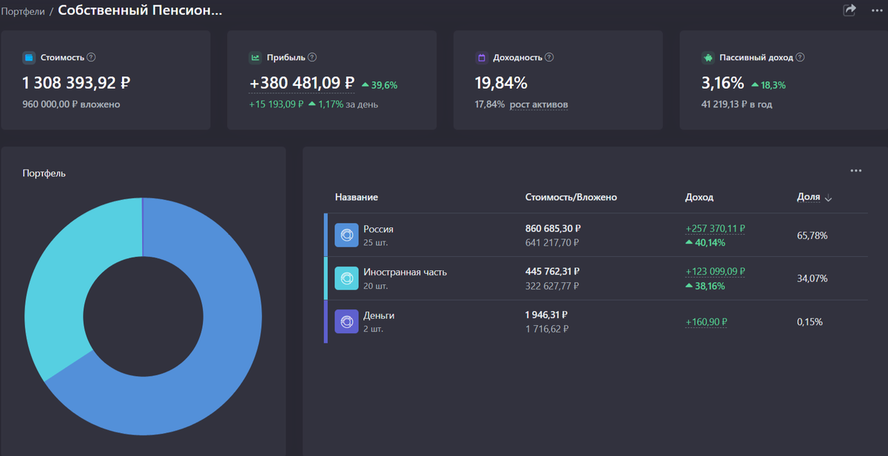Click the 322 627,77 ₽ invested amount
The image size is (888, 456).
pyautogui.click(x=552, y=285)
